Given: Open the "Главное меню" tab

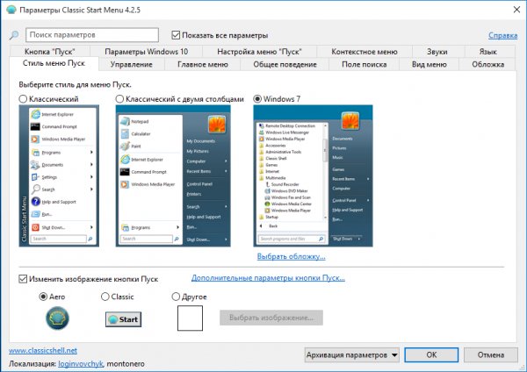Looking at the screenshot, I should (203, 64).
